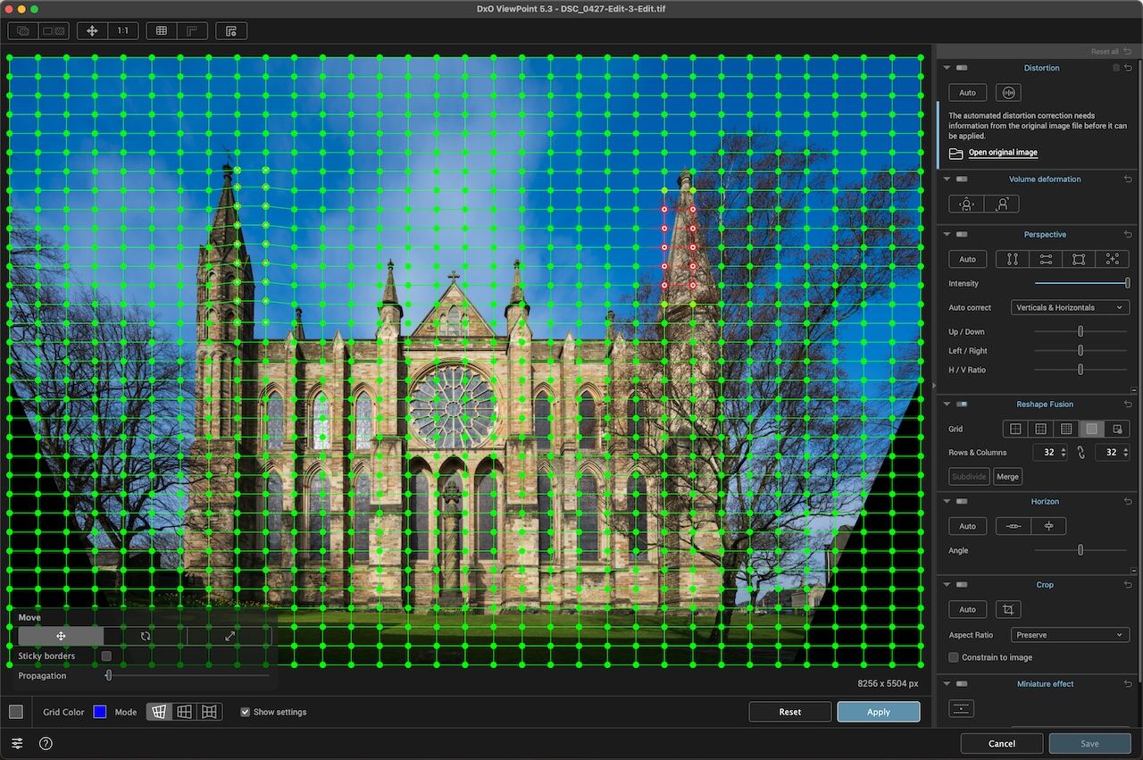The width and height of the screenshot is (1143, 760).
Task: Click the folder icon beside Open original image
Action: pos(955,153)
